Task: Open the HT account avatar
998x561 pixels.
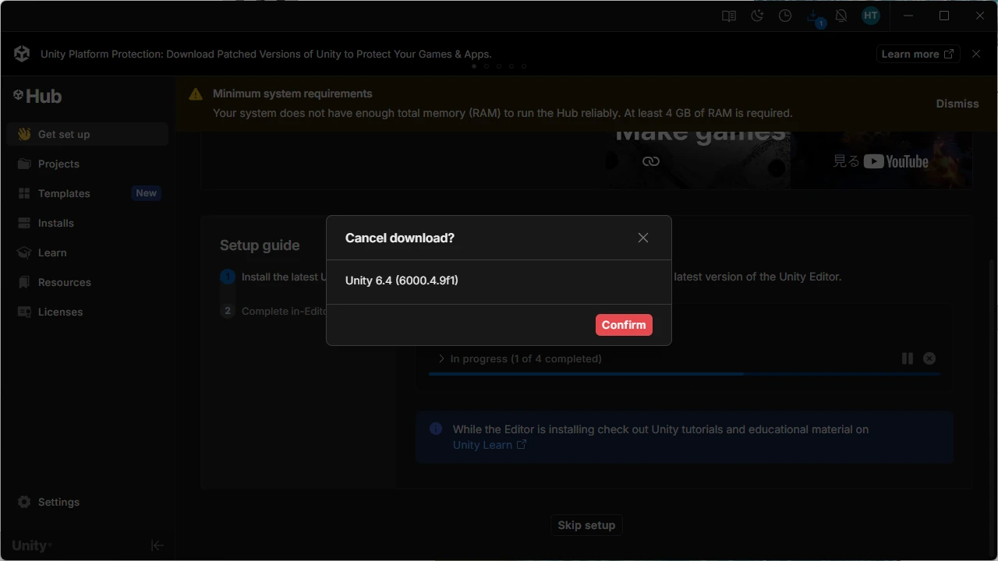Action: tap(871, 16)
